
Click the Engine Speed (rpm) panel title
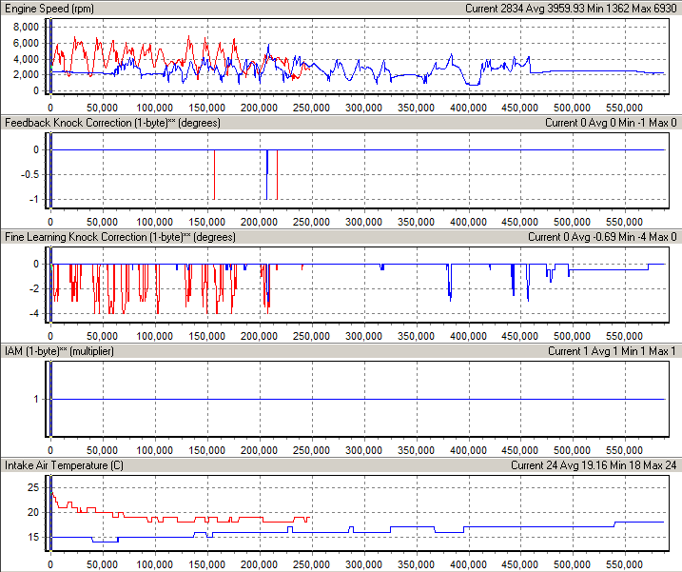coord(48,8)
